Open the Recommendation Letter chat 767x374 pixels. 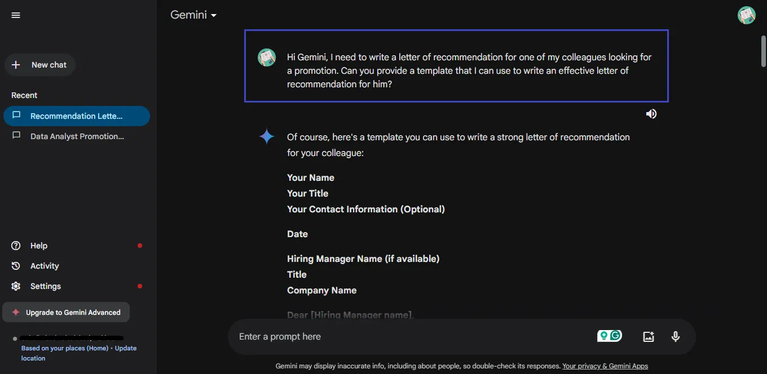pyautogui.click(x=77, y=115)
